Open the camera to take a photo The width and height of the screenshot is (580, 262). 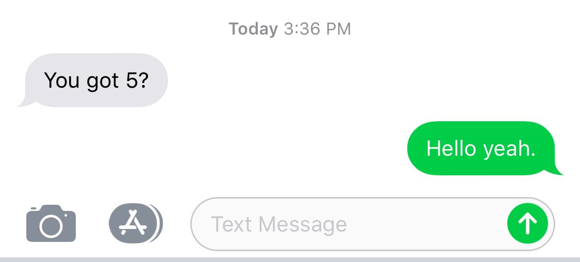click(x=51, y=223)
